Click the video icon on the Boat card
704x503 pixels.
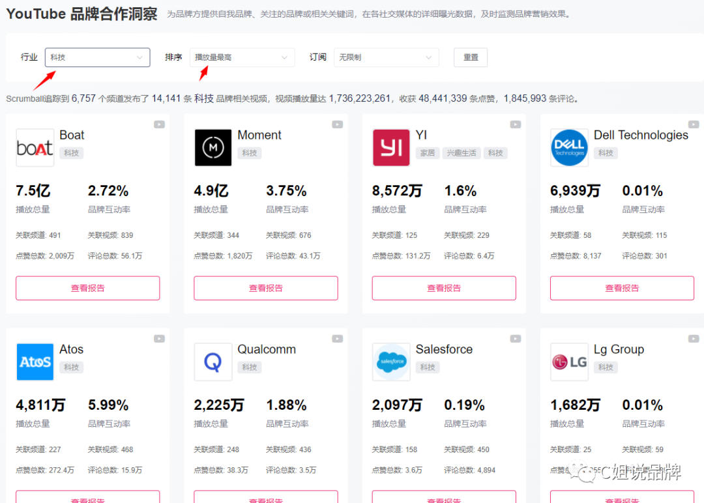[159, 124]
